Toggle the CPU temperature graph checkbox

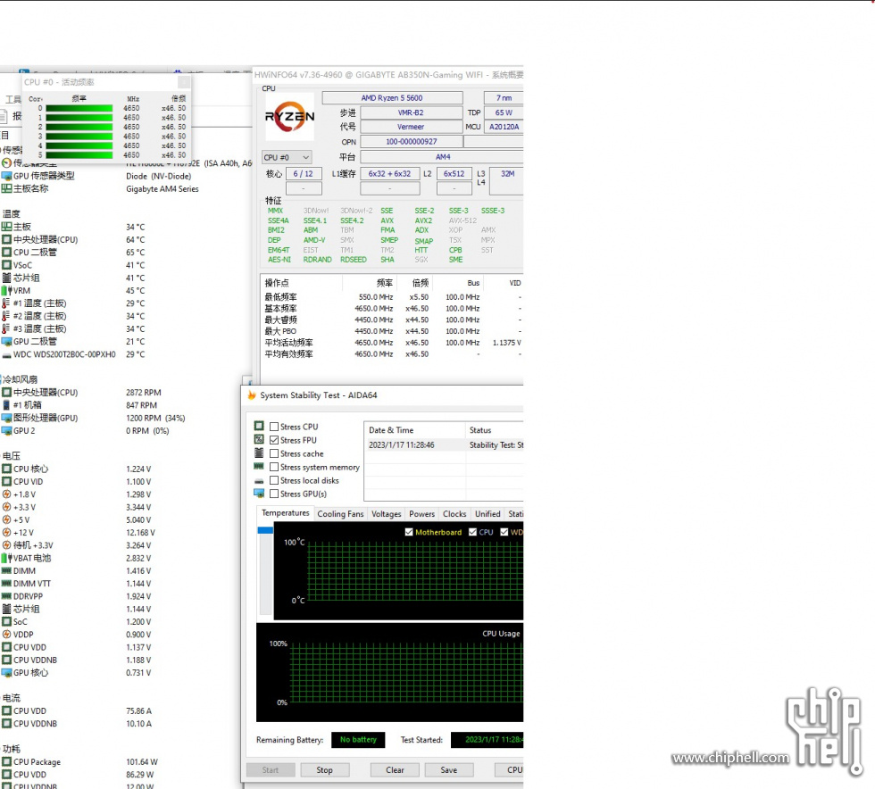(x=472, y=532)
